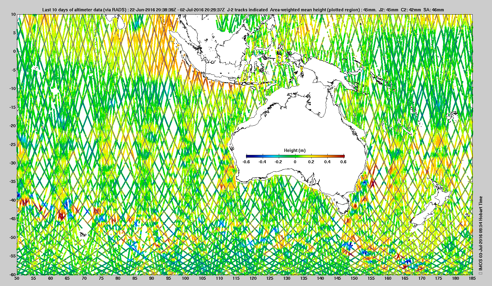Click longitude axis label '150'
Screen dimensions: 492x286
(x=354, y=278)
